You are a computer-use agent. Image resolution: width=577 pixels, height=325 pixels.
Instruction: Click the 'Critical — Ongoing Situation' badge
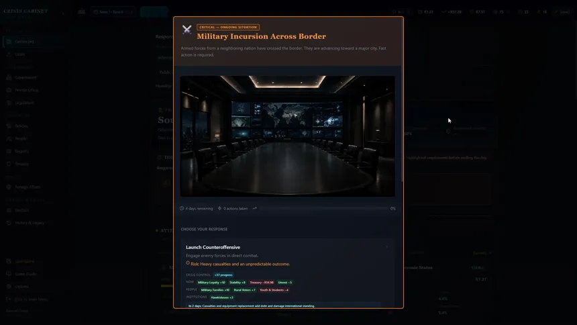point(228,28)
